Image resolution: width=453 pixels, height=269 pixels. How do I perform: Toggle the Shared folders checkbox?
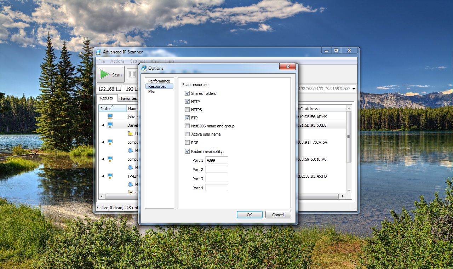pos(188,93)
